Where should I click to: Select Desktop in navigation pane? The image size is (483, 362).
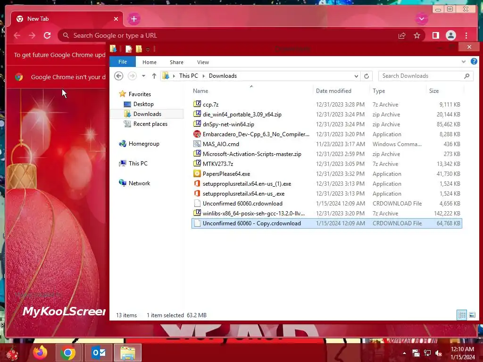coord(143,104)
